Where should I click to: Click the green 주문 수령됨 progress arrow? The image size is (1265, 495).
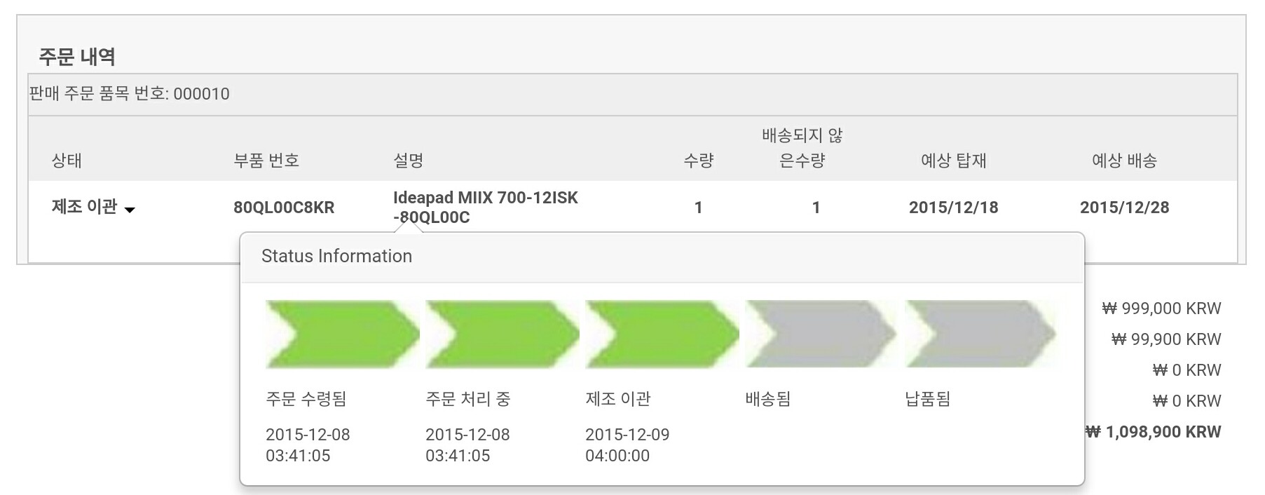[x=342, y=334]
